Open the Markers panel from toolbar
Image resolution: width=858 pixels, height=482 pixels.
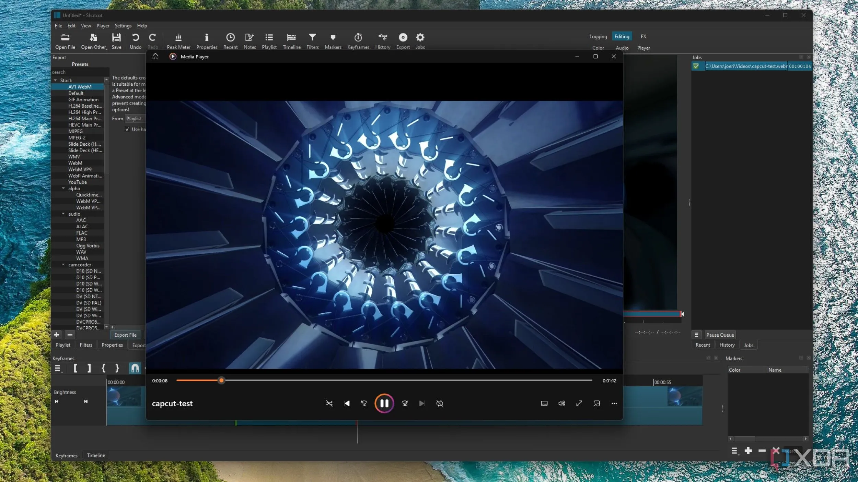[333, 41]
